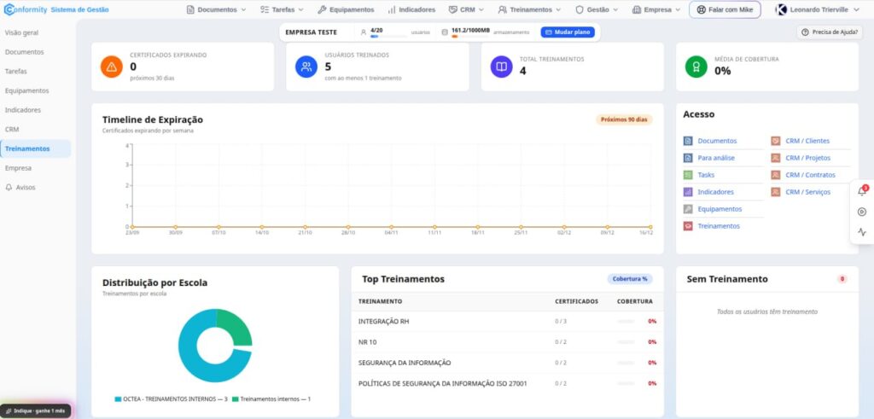Viewport: 874px width, 419px height.
Task: Click the blue users icon for Usuários Treinados
Action: [306, 67]
